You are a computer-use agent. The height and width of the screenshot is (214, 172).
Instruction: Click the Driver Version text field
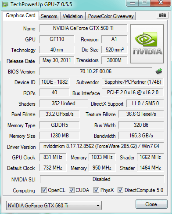point(101,146)
